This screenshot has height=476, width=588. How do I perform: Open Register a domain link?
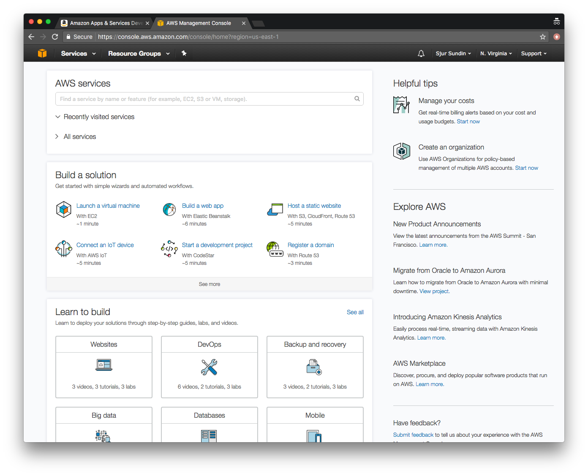pyautogui.click(x=311, y=245)
